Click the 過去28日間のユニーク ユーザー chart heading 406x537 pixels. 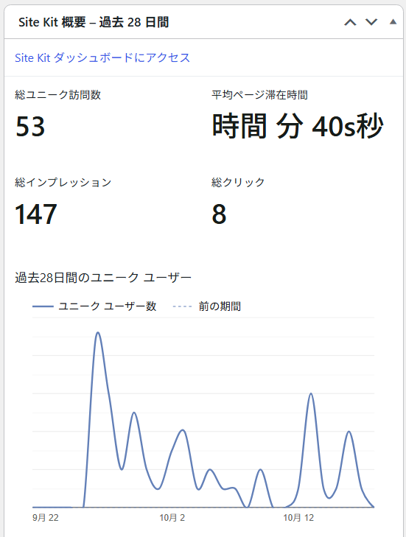pyautogui.click(x=103, y=278)
